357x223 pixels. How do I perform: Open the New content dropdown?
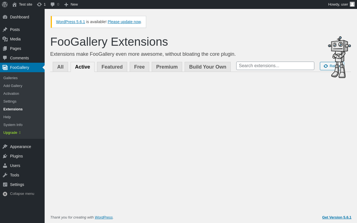pyautogui.click(x=71, y=4)
